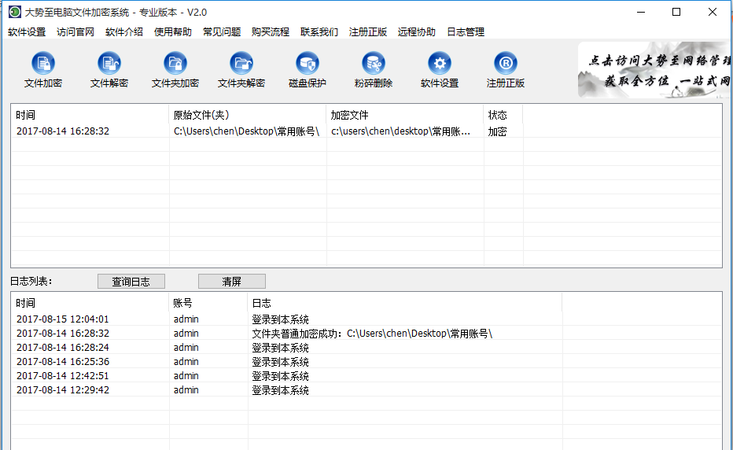This screenshot has height=450, width=733.
Task: Click the app logo icon in title bar
Action: coord(14,12)
